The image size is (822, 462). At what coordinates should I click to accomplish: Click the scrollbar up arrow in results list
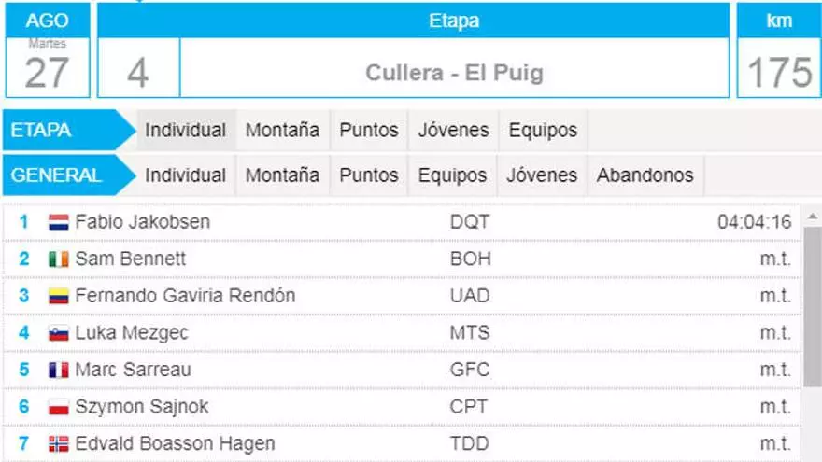(812, 217)
